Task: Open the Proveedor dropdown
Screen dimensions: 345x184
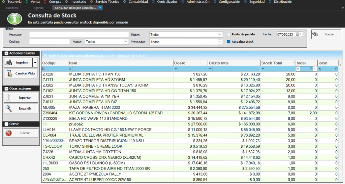Action: (220, 42)
